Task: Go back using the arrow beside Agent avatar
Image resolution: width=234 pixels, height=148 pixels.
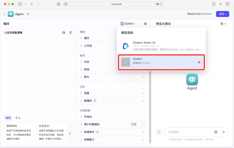Action: point(5,14)
